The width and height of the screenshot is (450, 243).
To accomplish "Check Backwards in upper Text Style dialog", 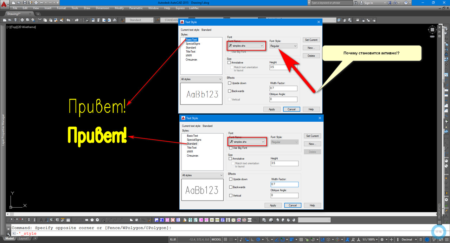I will pyautogui.click(x=230, y=91).
